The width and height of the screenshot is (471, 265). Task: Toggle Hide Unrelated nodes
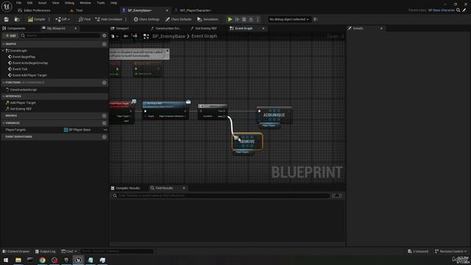pyautogui.click(x=109, y=19)
